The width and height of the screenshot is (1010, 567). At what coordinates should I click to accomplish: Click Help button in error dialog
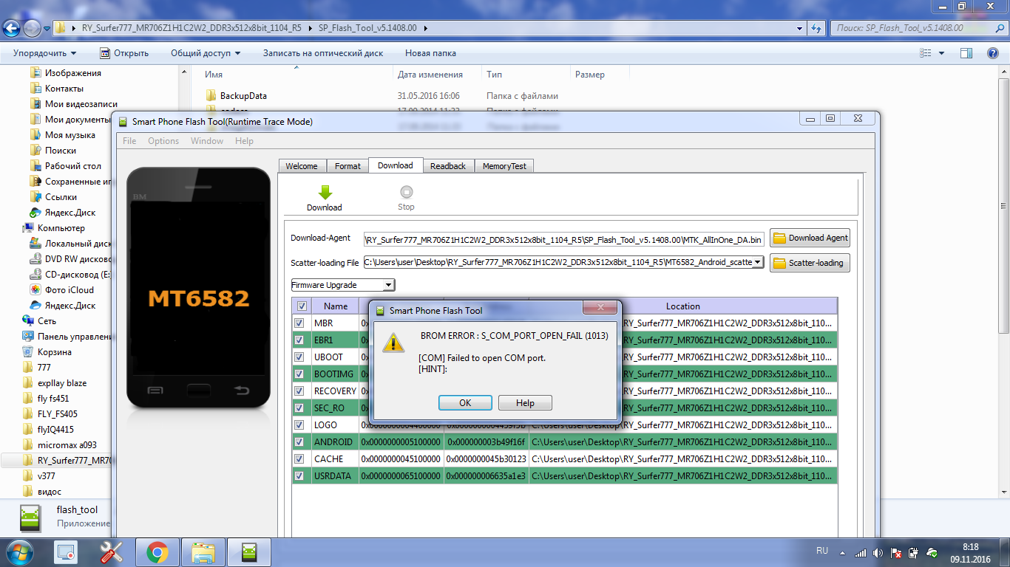coord(525,403)
